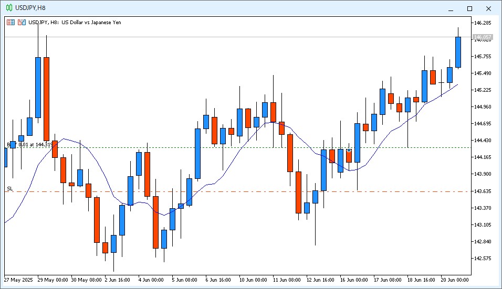This screenshot has width=502, height=289.
Task: Maximize the USDJPY,H8 chart window
Action: [469, 8]
